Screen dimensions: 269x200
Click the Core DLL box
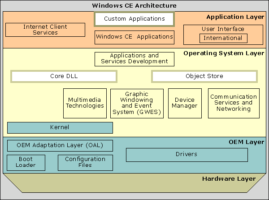[64, 76]
